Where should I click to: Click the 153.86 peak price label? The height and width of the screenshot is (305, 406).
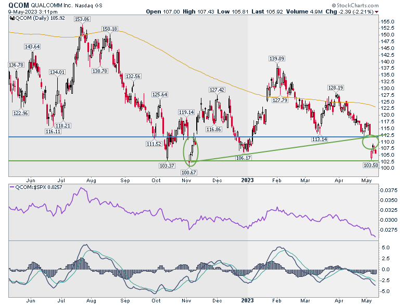coord(82,19)
